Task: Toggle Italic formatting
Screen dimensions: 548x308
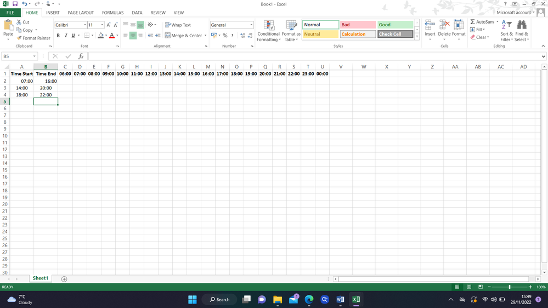Action: (65, 35)
